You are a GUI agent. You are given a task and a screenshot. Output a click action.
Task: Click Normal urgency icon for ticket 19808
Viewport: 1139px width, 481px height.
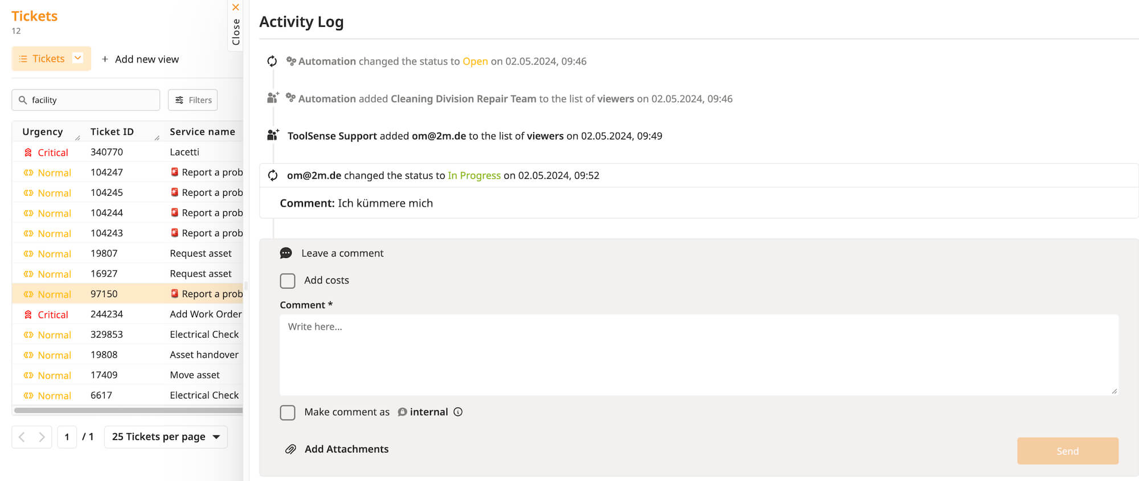pyautogui.click(x=28, y=355)
